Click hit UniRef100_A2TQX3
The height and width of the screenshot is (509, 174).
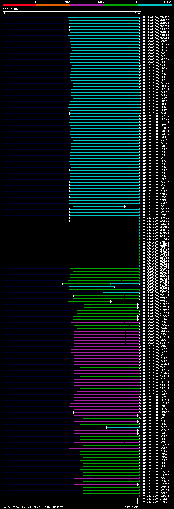pos(156,496)
